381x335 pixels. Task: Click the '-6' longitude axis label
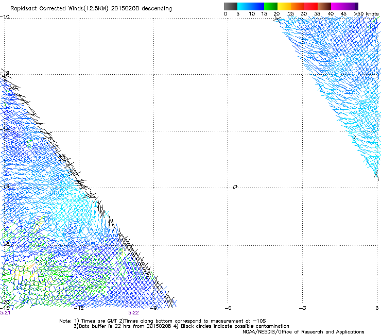(x=228, y=308)
